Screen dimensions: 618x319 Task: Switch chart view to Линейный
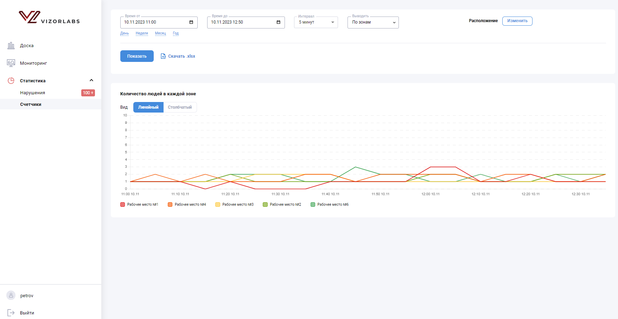(148, 107)
